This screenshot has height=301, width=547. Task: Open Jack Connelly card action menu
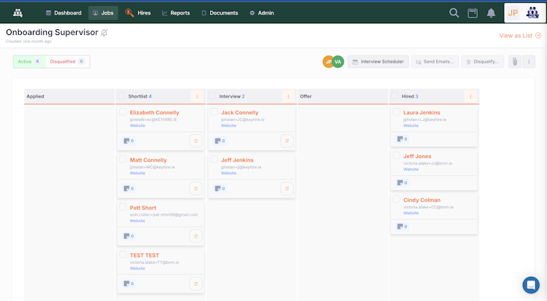tap(287, 141)
